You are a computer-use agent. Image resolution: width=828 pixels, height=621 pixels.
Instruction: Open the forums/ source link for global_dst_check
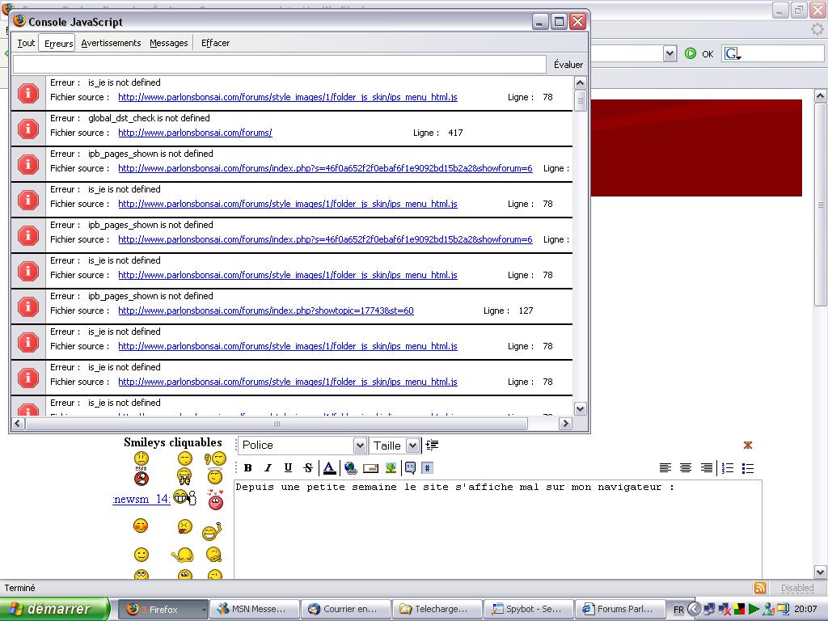point(195,133)
